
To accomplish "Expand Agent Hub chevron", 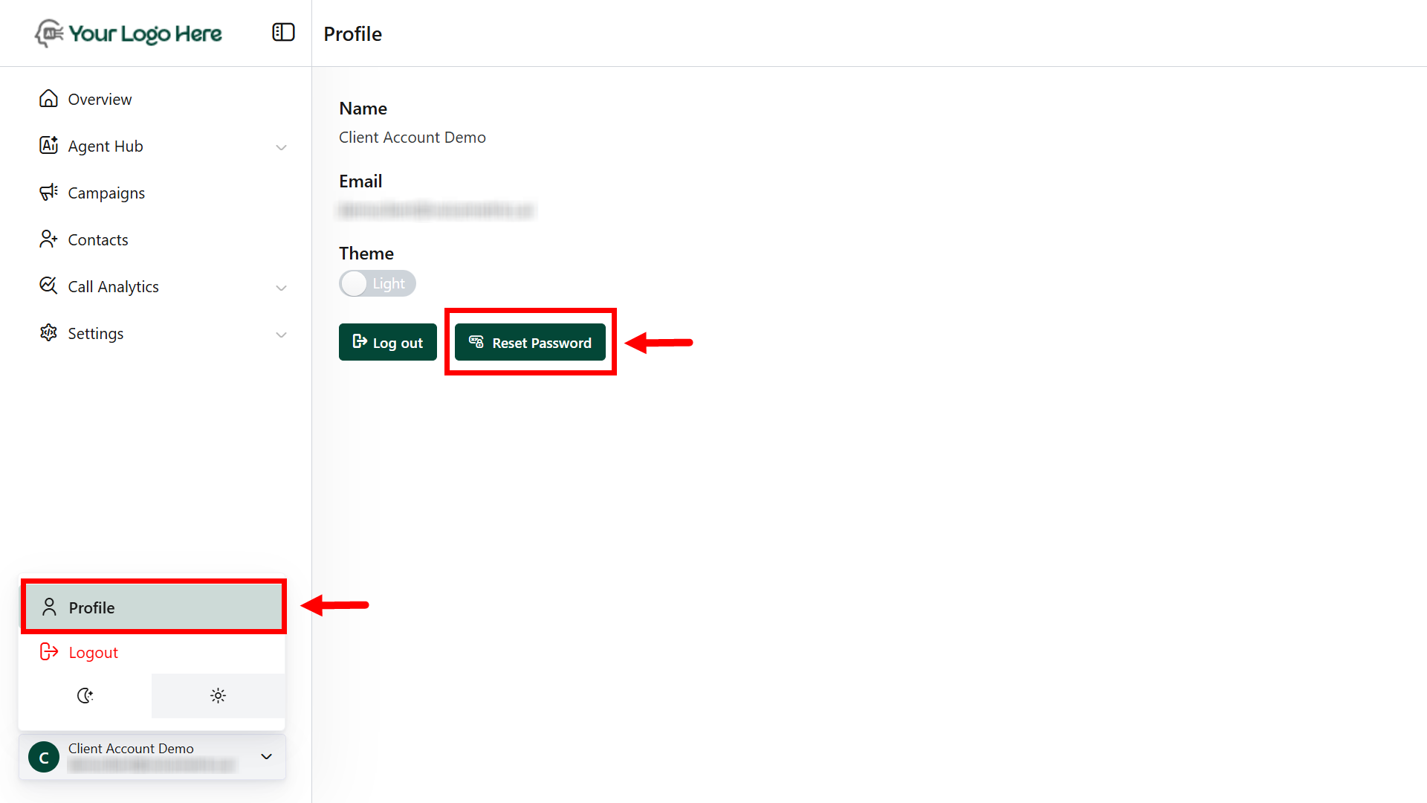I will 281,147.
